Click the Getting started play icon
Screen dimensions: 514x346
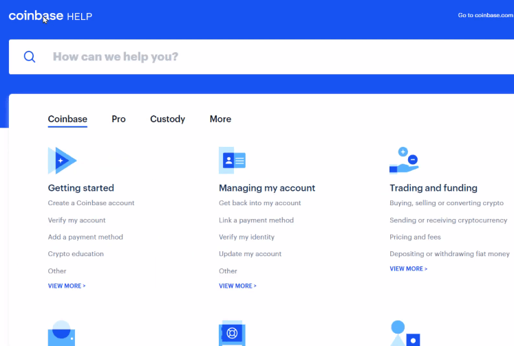click(x=63, y=160)
